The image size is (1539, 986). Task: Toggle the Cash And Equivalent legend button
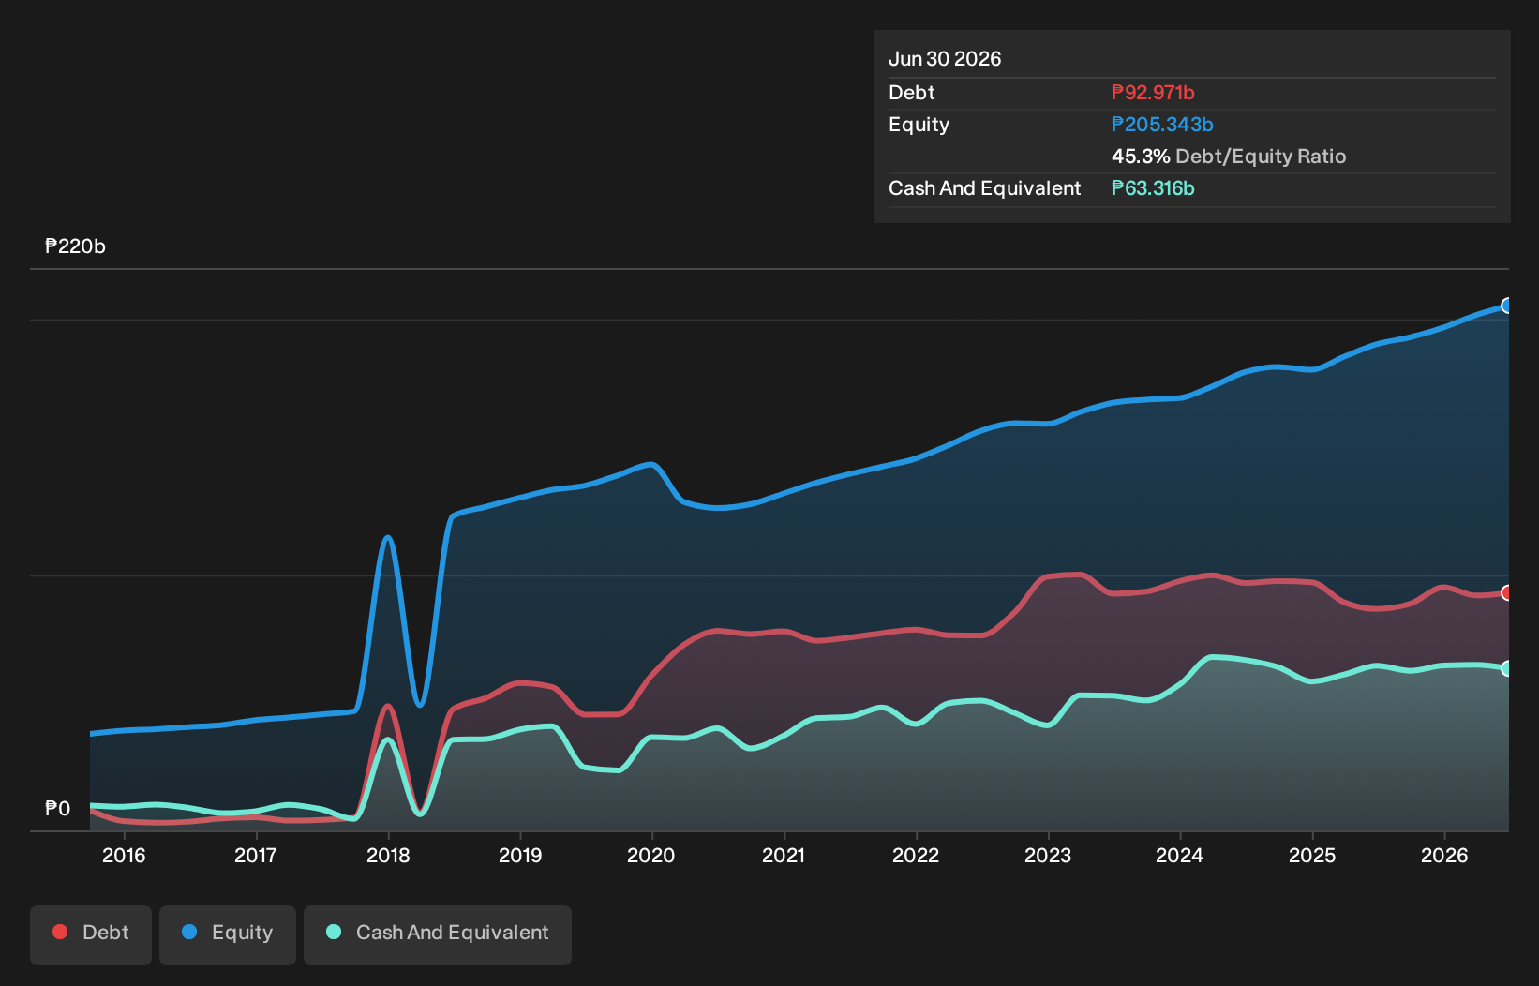tap(438, 934)
